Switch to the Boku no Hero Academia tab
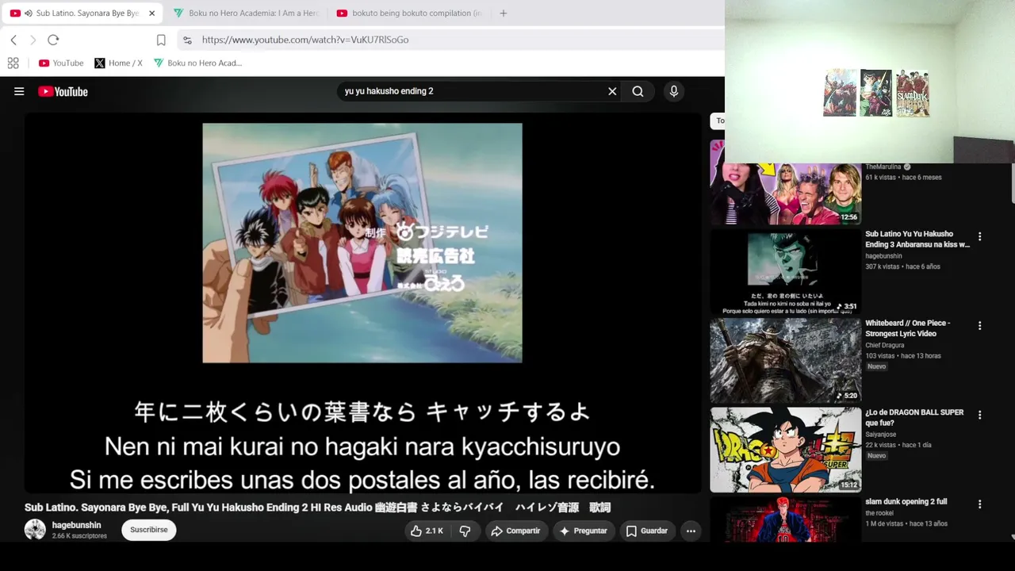This screenshot has height=571, width=1015. [x=245, y=13]
